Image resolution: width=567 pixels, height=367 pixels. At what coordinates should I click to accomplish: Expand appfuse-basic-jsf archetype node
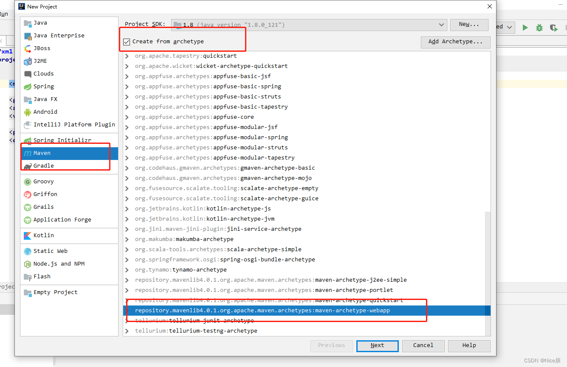point(127,76)
